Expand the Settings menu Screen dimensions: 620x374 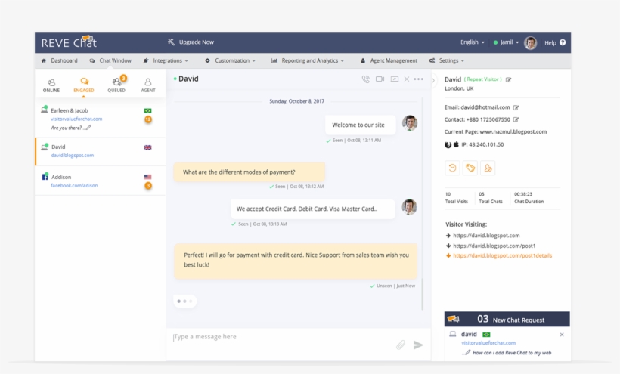(x=447, y=60)
